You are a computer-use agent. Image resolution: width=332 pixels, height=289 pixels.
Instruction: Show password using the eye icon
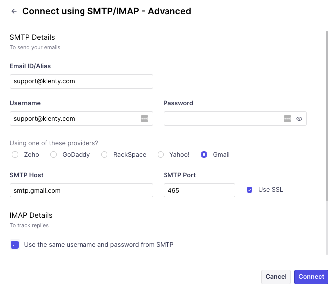pyautogui.click(x=299, y=119)
